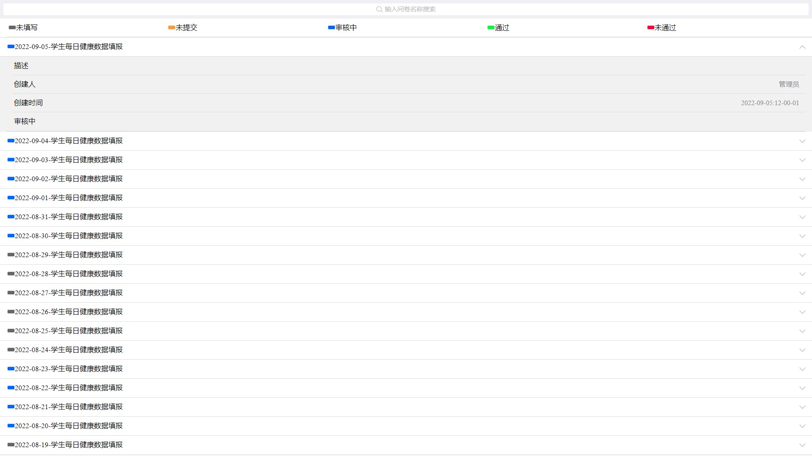Expand the 2022-08-20 entry chevron
Viewport: 812px width, 456px height.
click(802, 426)
